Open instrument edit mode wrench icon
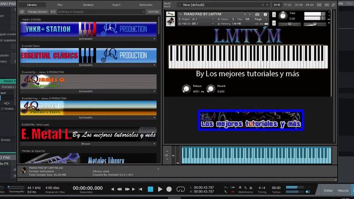The image size is (354, 199). pos(170,14)
